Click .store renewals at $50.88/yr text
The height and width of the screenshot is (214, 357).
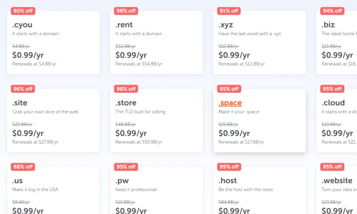(x=139, y=142)
